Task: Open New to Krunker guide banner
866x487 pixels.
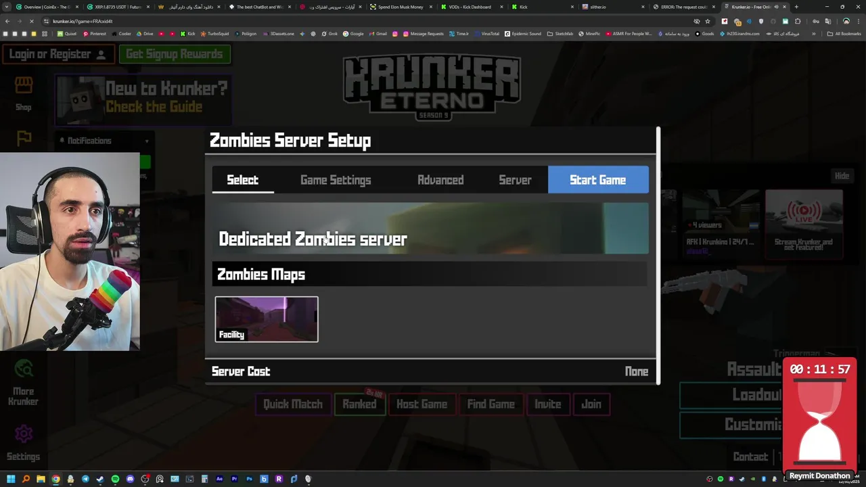Action: pos(143,99)
